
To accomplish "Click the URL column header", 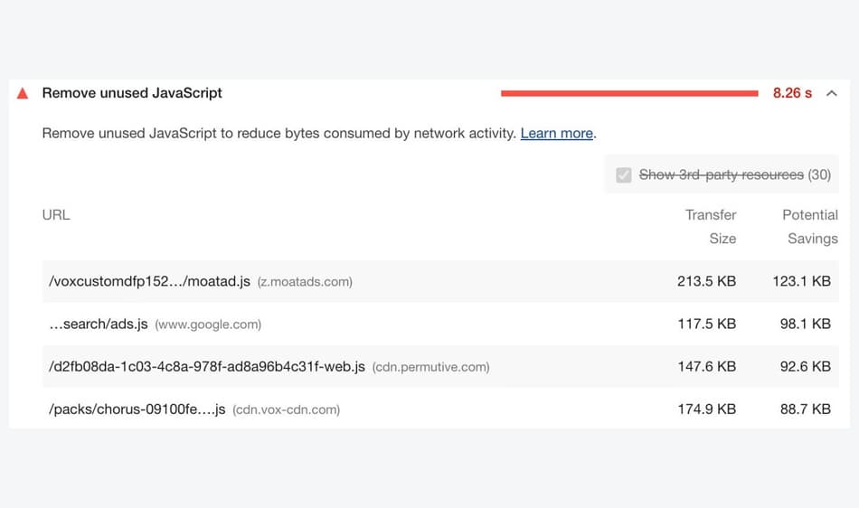I will 56,214.
